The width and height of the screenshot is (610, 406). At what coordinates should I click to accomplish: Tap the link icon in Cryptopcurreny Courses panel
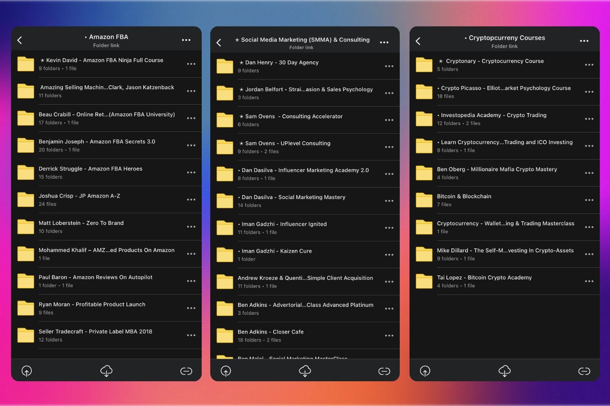pos(584,371)
